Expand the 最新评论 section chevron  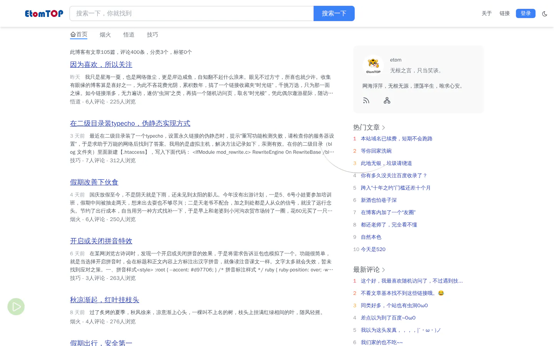[384, 270]
